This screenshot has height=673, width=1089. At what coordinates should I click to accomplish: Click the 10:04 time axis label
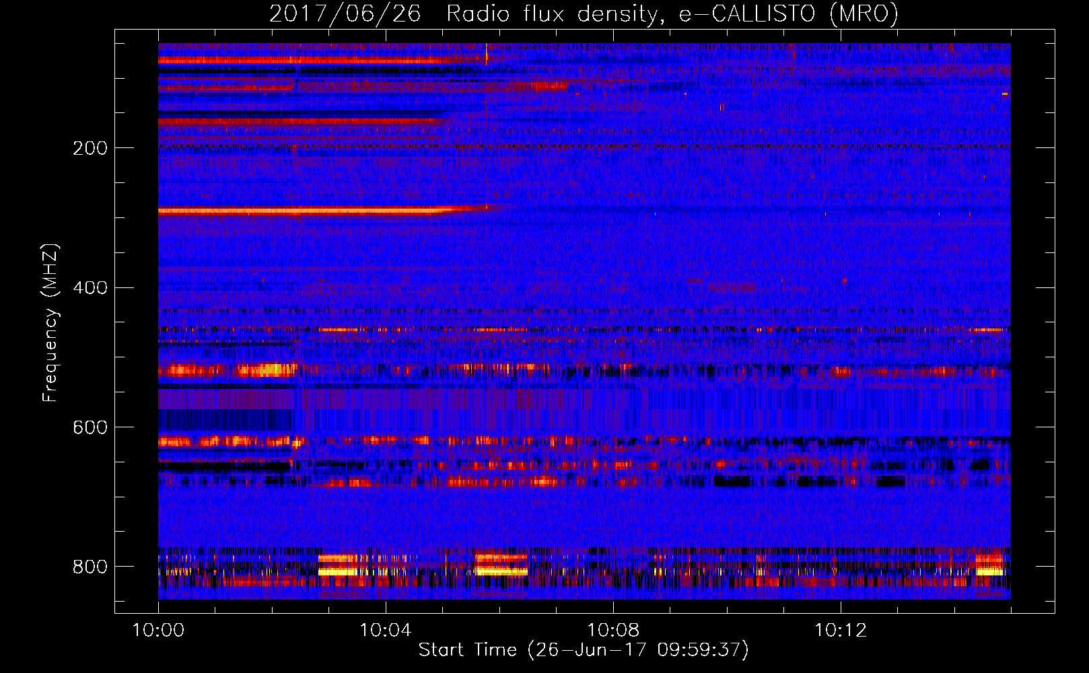[386, 631]
